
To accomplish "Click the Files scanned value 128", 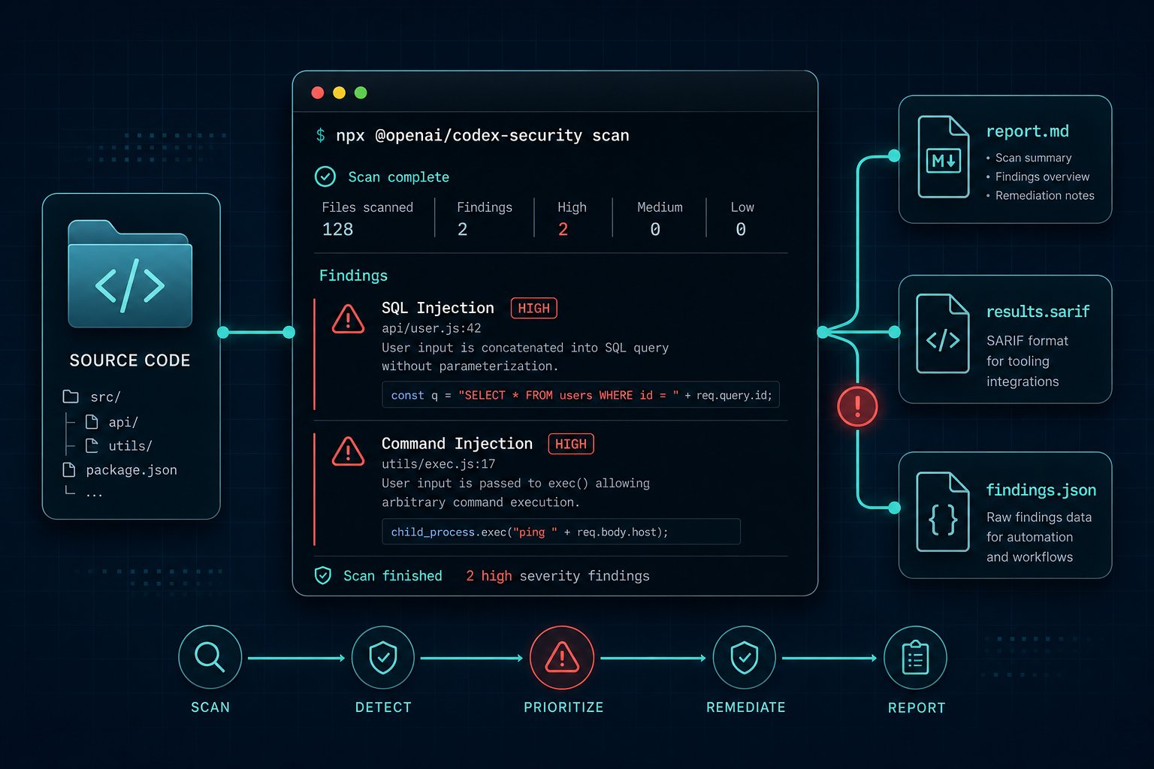I will click(337, 230).
